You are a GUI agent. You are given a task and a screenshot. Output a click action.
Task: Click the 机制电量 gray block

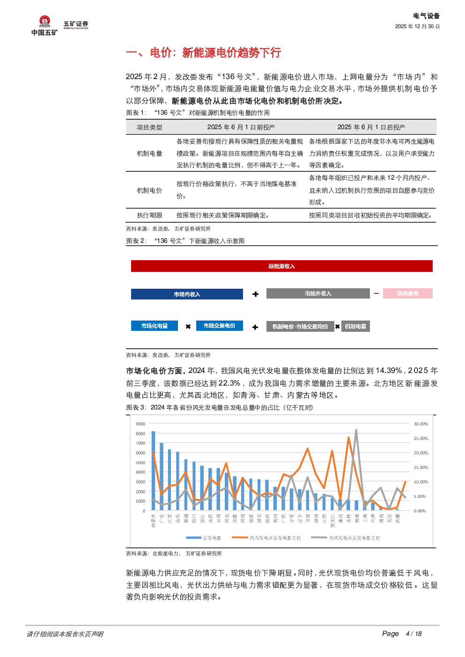[x=355, y=326]
